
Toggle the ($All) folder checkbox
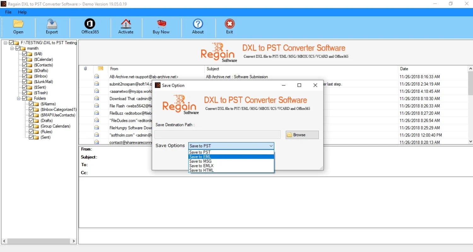pos(25,54)
